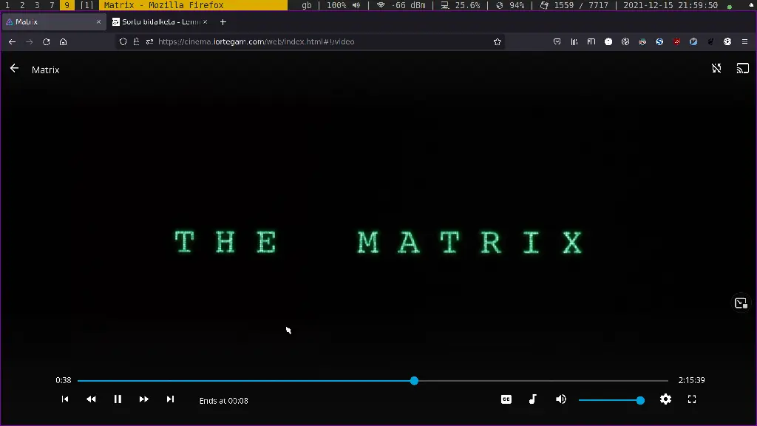Click the status bar speaker volume icon
This screenshot has width=757, height=426.
pyautogui.click(x=356, y=5)
